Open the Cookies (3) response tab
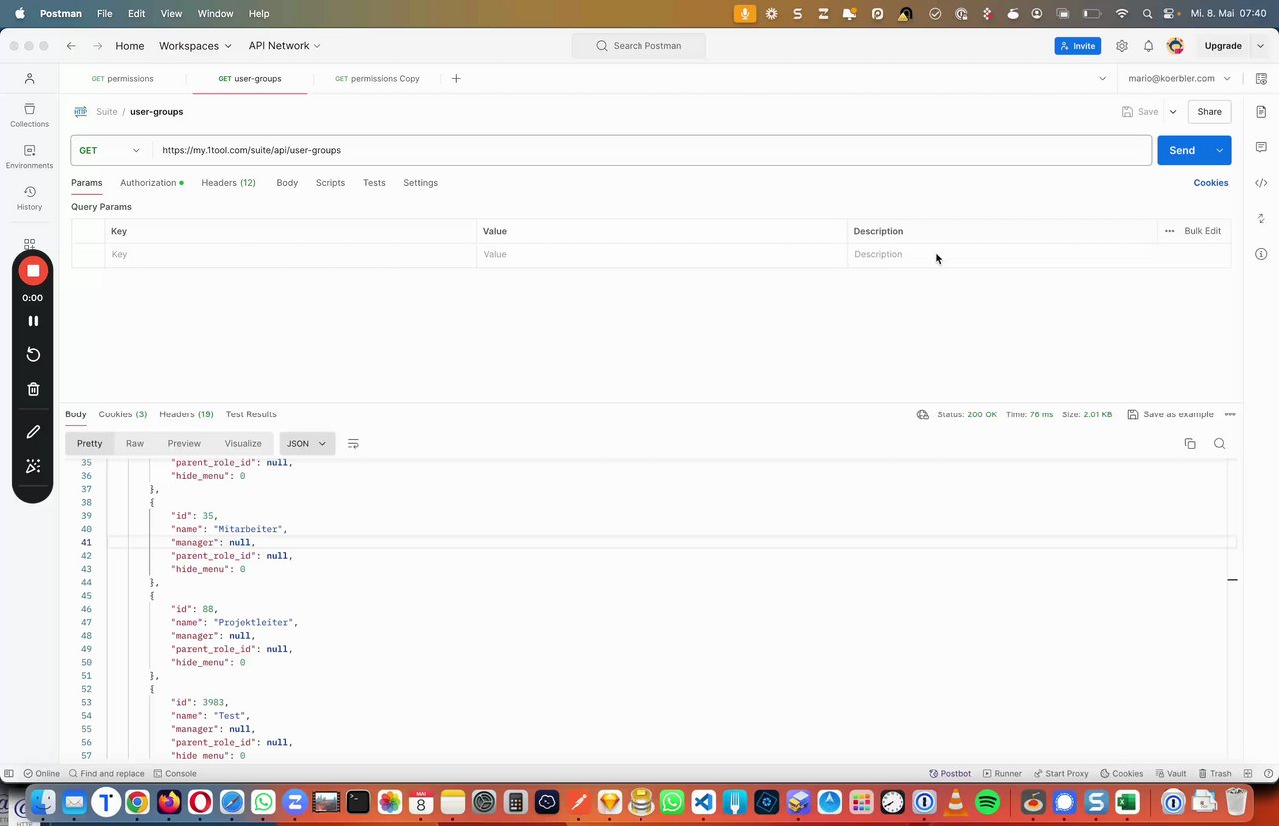The image size is (1279, 826). (123, 414)
